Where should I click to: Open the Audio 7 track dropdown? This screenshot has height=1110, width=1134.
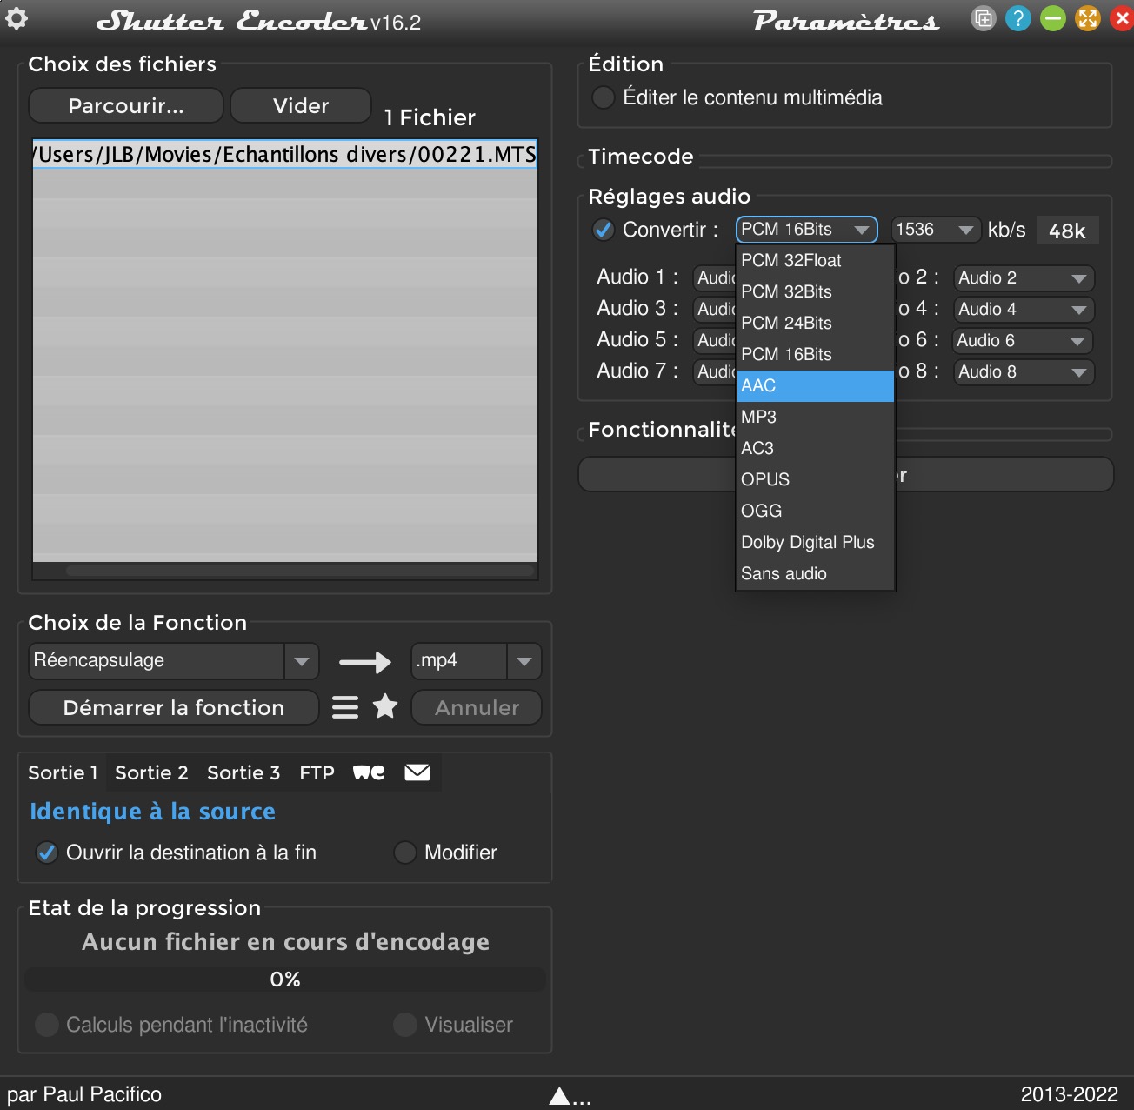click(x=715, y=372)
